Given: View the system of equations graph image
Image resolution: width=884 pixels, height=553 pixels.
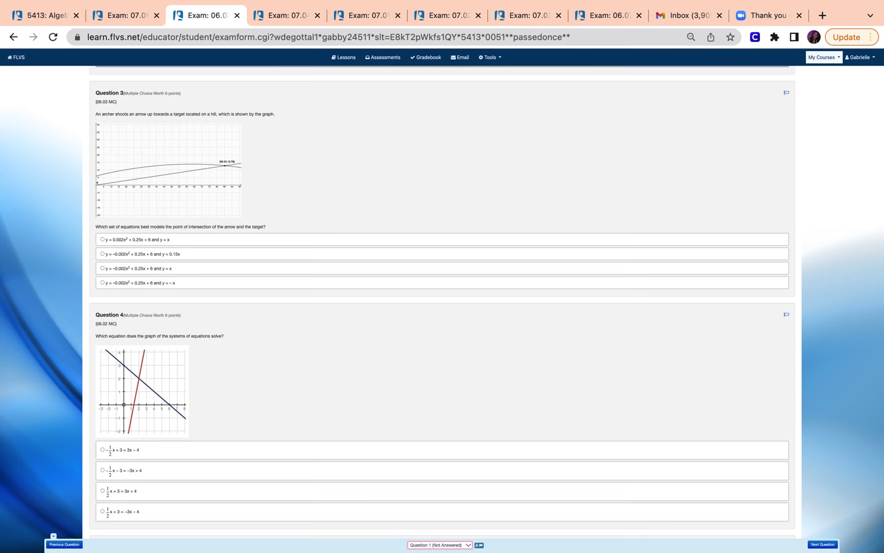Looking at the screenshot, I should 142,391.
